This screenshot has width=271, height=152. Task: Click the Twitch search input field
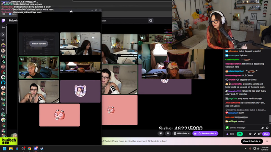coord(125,21)
